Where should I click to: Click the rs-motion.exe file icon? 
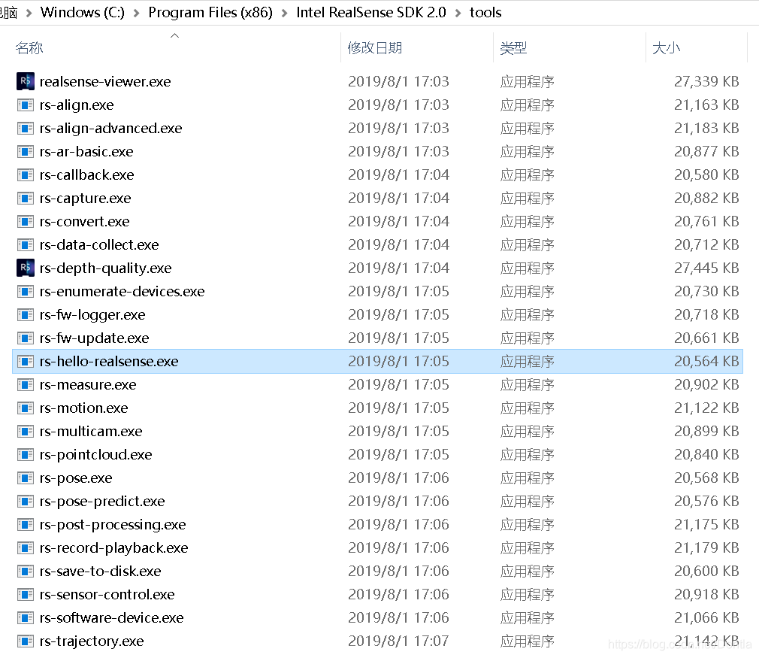coord(25,408)
